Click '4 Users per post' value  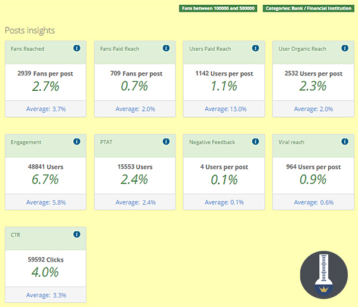coord(224,167)
